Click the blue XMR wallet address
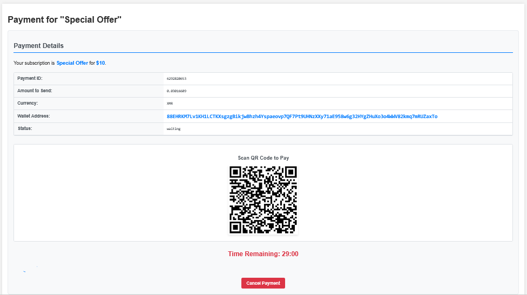The image size is (527, 295). pyautogui.click(x=302, y=116)
